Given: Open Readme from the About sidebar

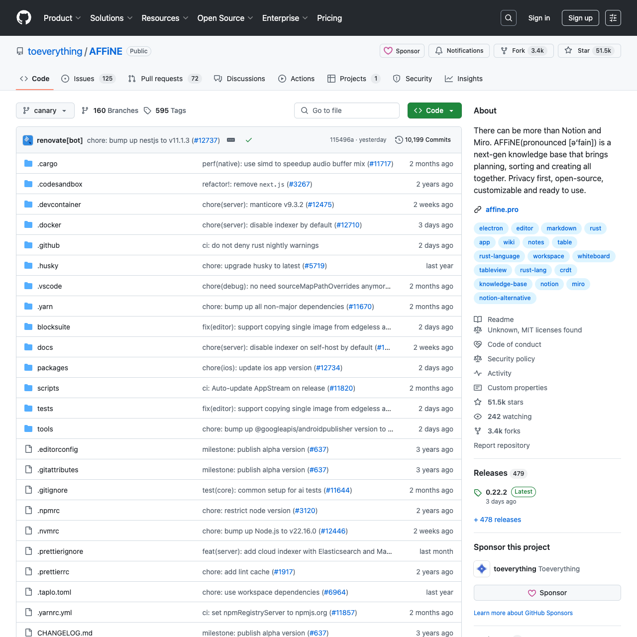Looking at the screenshot, I should tap(501, 319).
